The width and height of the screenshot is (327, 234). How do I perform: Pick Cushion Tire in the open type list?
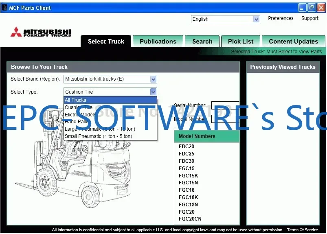[x=110, y=107]
